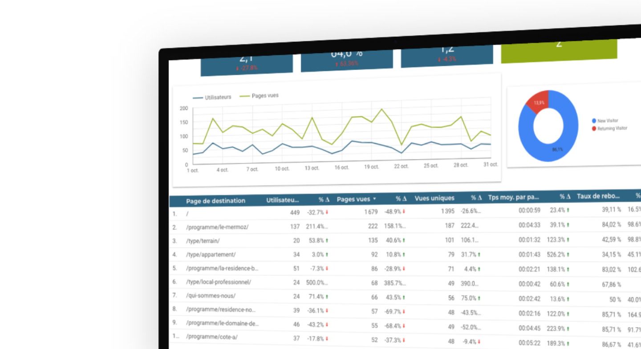Click the red down arrow beside -69.7%

click(404, 312)
